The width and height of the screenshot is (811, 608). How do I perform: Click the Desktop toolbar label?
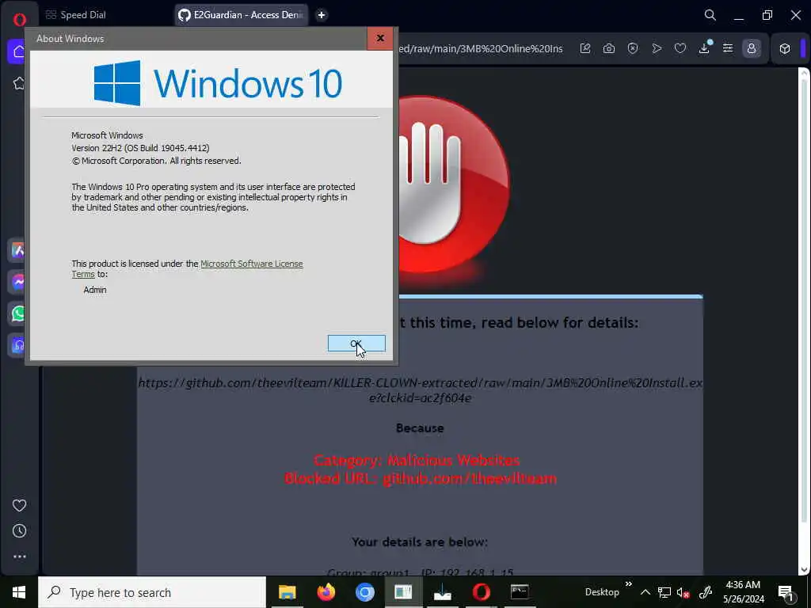602,592
